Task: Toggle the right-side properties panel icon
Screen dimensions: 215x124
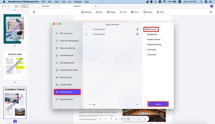Action: pyautogui.click(x=211, y=12)
